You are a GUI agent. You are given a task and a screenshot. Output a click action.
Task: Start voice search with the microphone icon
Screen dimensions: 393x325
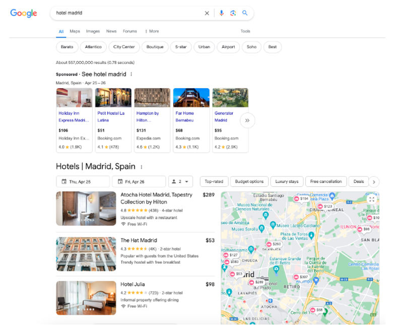tap(221, 13)
